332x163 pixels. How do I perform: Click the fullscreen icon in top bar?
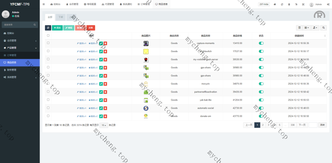pyautogui.click(x=303, y=5)
